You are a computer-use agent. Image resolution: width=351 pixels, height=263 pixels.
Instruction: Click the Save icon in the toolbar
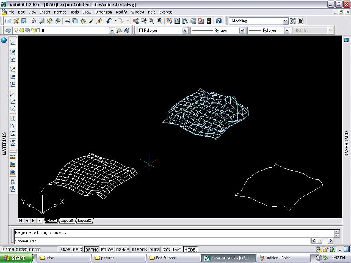24,21
